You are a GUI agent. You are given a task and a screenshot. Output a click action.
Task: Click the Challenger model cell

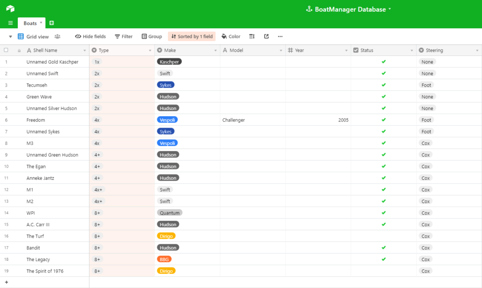pos(253,120)
